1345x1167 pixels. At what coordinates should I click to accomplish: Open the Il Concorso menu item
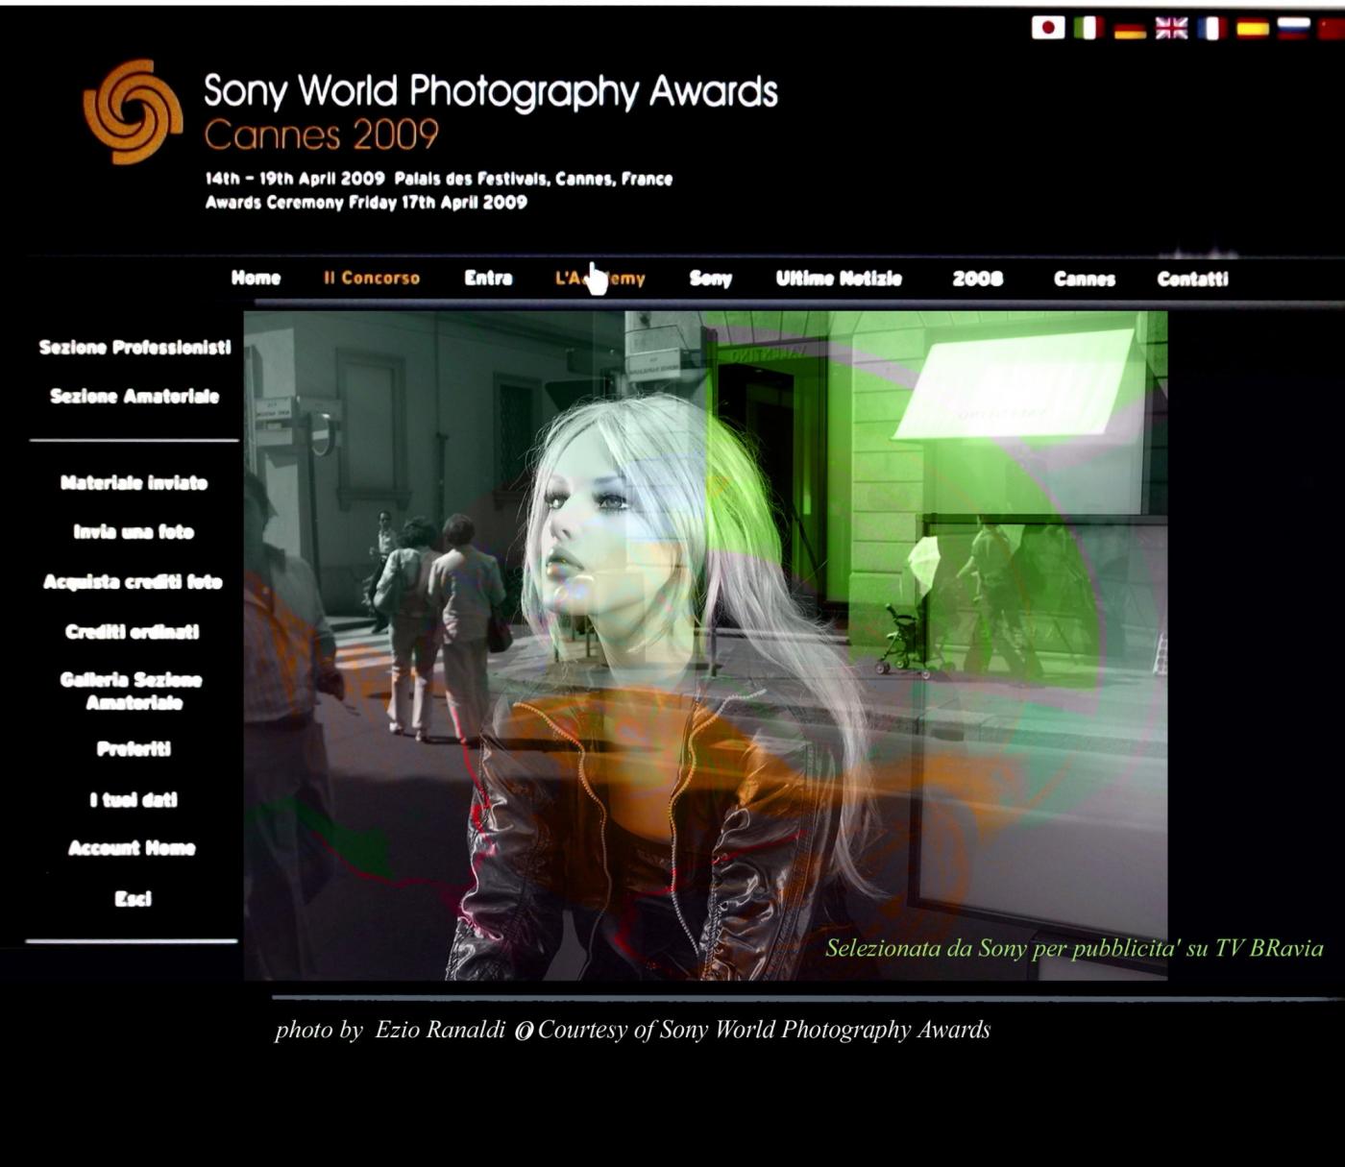pyautogui.click(x=372, y=279)
